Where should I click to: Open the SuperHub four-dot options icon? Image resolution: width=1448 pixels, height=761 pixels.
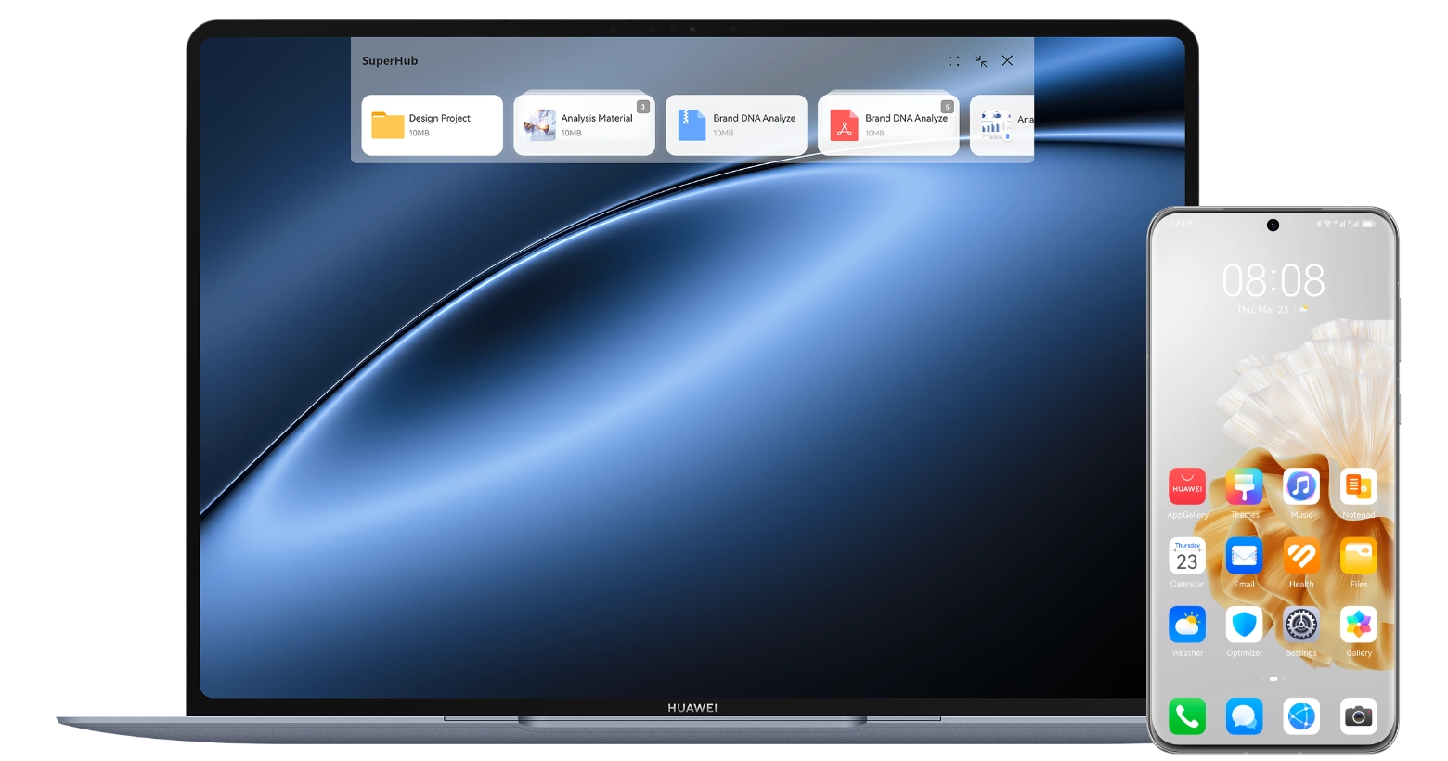[x=953, y=61]
